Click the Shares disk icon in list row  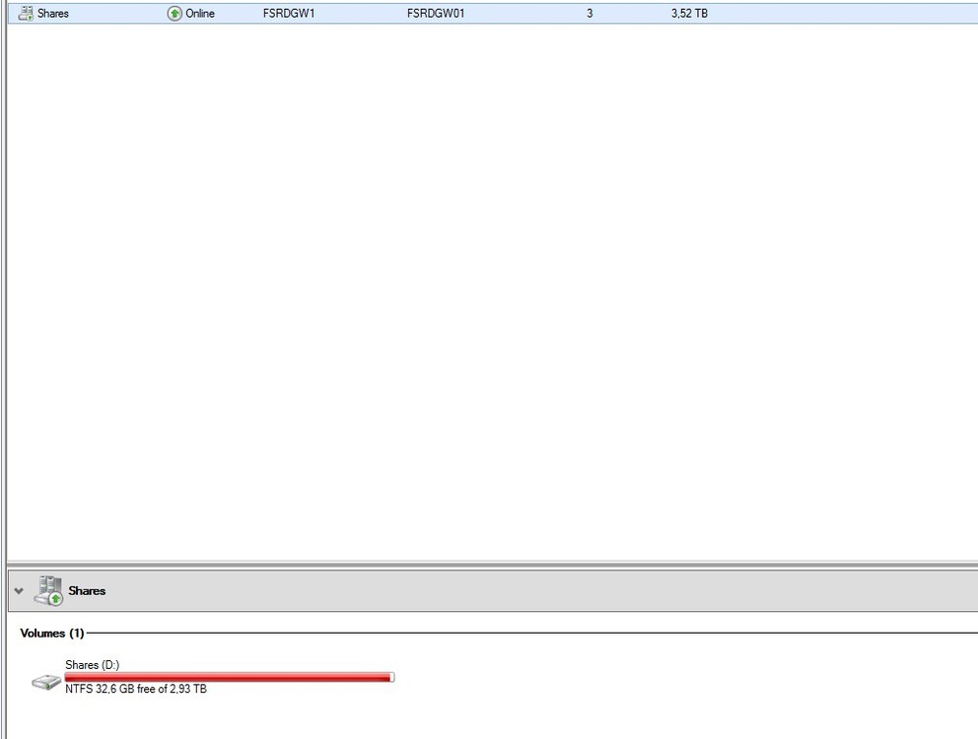pos(26,14)
